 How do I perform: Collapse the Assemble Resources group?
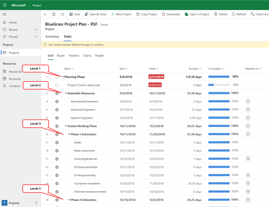66,93
